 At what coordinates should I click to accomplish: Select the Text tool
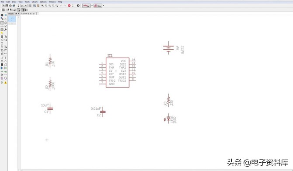[x=5, y=58]
